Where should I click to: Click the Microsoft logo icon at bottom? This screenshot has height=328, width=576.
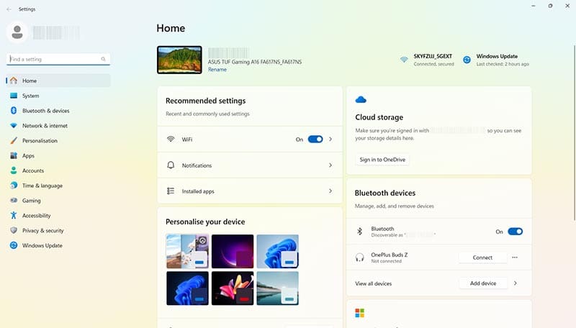pyautogui.click(x=359, y=313)
